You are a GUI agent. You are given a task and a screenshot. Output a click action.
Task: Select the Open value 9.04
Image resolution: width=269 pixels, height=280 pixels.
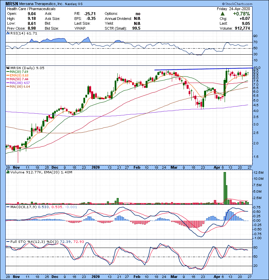(x=32, y=14)
